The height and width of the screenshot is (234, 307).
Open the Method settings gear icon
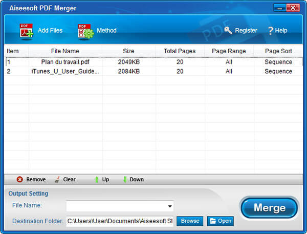(86, 31)
